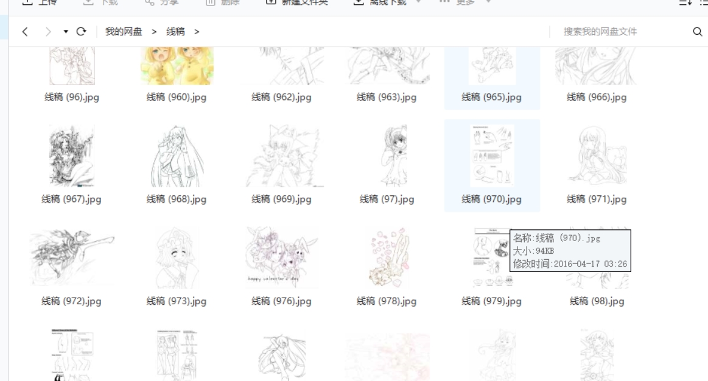Select the label 线稿 (978).jpg
The image size is (708, 381).
pyautogui.click(x=387, y=301)
